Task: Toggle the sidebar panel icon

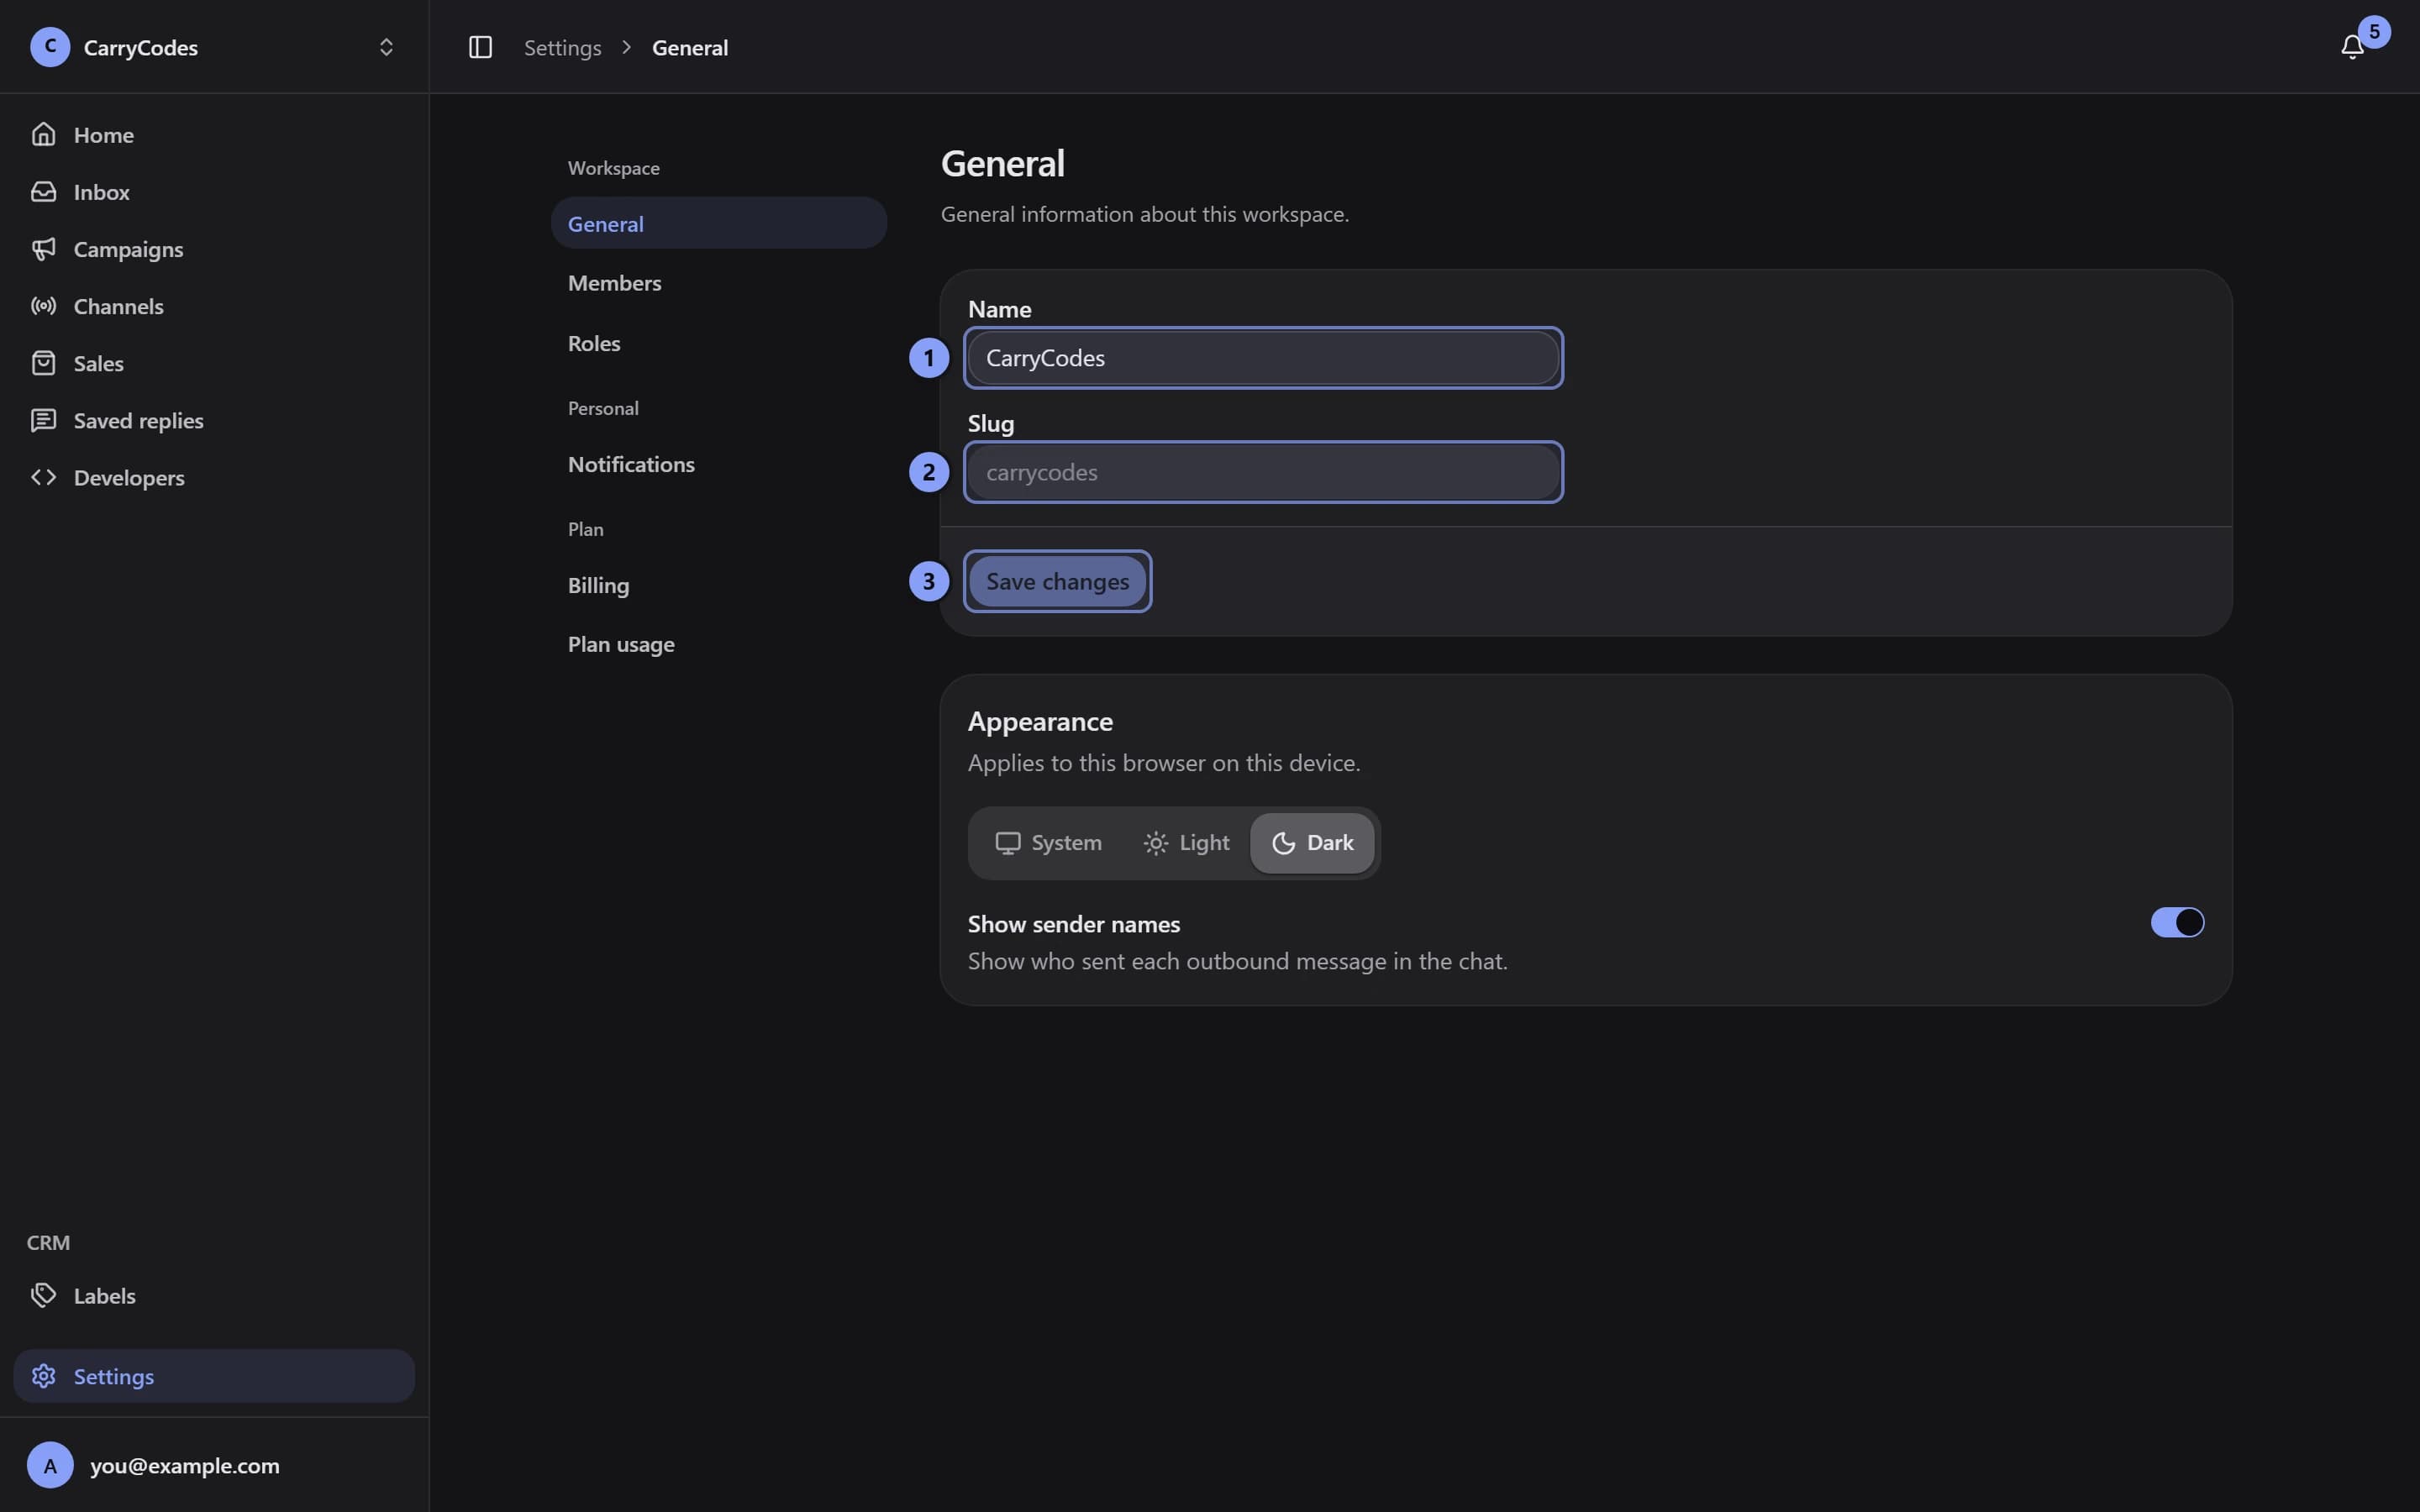Action: 480,47
